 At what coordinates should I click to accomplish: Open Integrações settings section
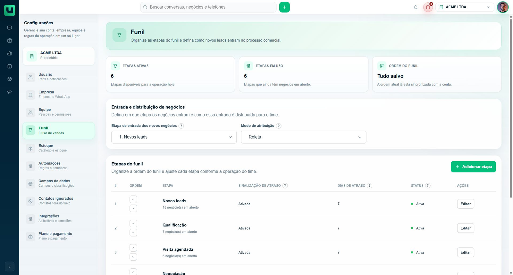click(x=59, y=218)
